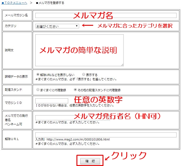Click the メールマガジン名 text field
The width and height of the screenshot is (182, 166).
(106, 15)
